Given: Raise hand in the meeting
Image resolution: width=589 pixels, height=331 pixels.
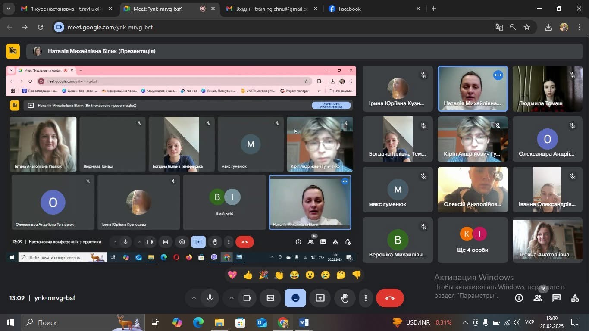Looking at the screenshot, I should pyautogui.click(x=345, y=298).
